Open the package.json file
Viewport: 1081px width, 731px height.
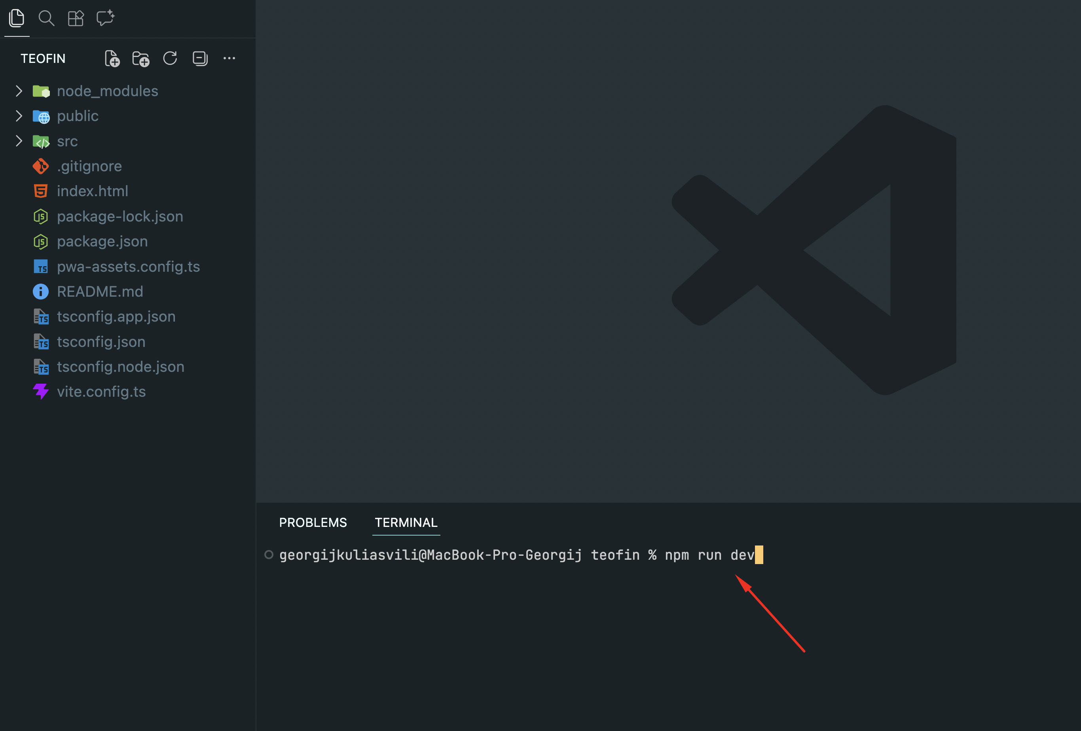click(x=102, y=241)
